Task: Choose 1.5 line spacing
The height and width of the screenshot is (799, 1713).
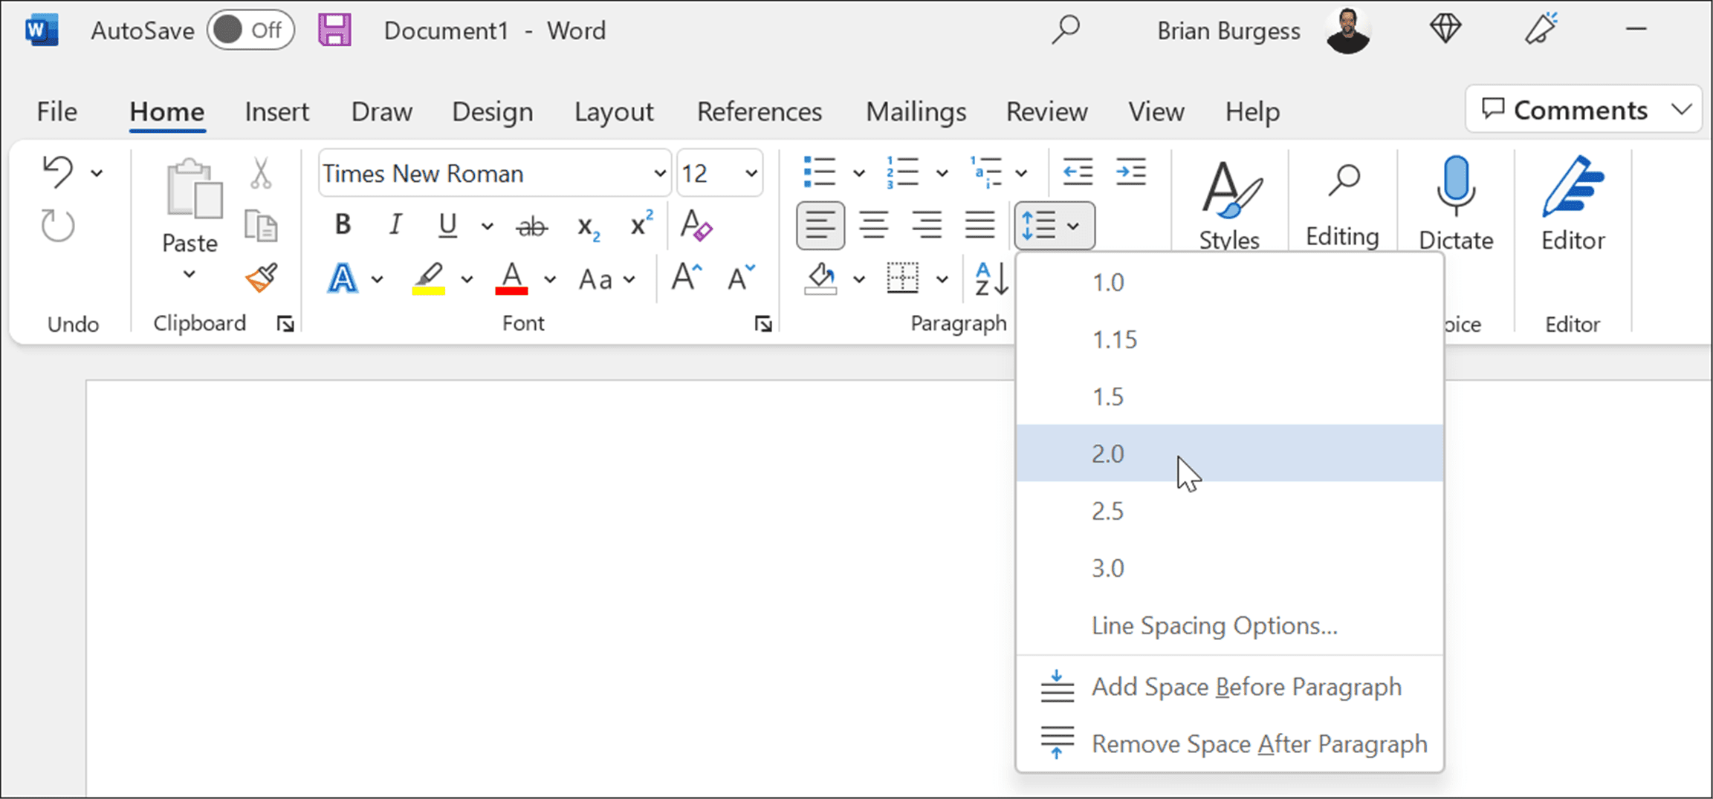Action: click(1108, 396)
